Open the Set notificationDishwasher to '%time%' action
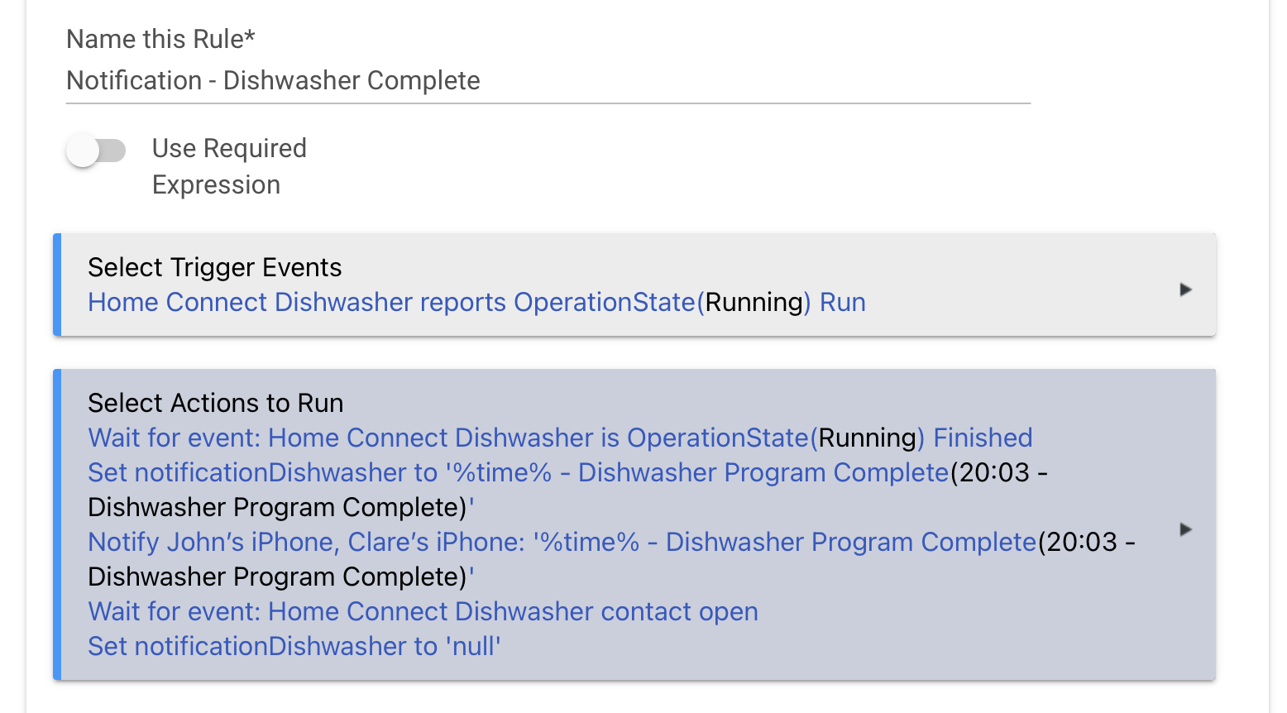Image resolution: width=1287 pixels, height=713 pixels. click(x=567, y=490)
